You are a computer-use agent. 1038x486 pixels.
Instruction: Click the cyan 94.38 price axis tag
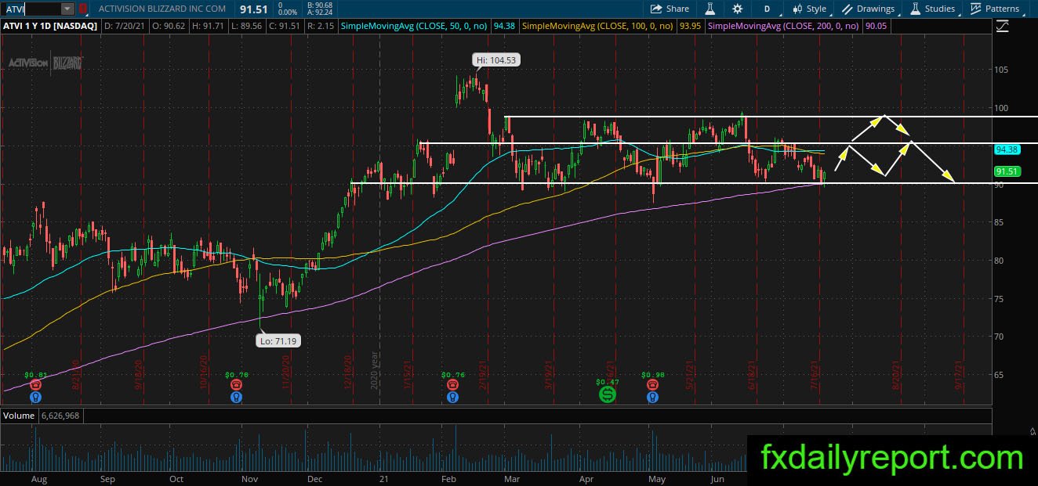coord(1006,149)
